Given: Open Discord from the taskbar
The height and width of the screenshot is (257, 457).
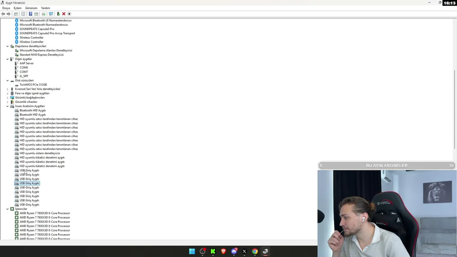Looking at the screenshot, I should pos(234,251).
